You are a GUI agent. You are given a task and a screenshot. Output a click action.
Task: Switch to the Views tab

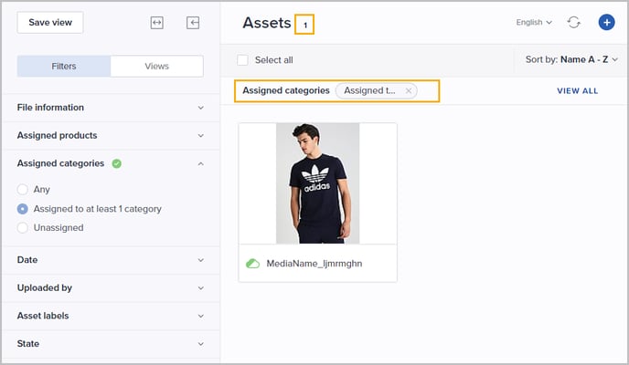(x=157, y=66)
